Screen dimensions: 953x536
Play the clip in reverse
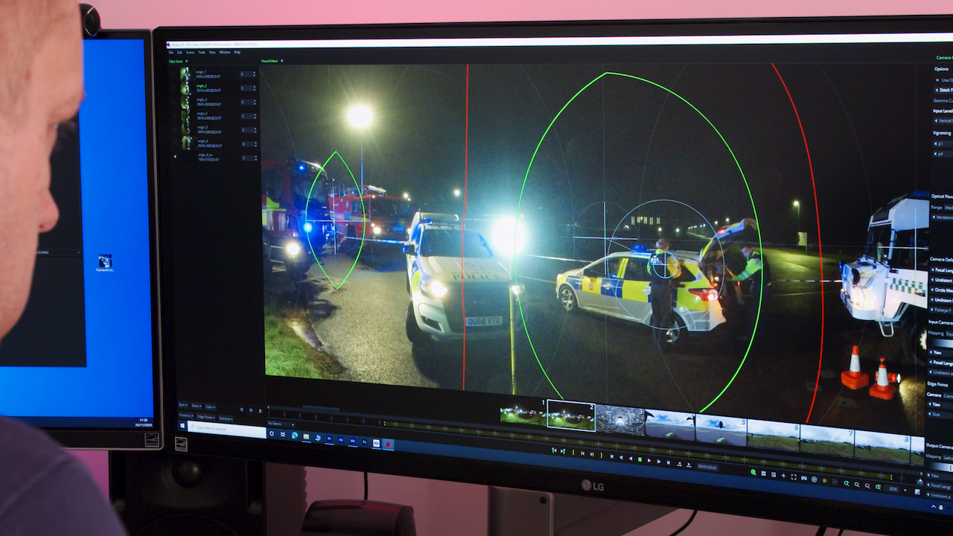tap(631, 459)
